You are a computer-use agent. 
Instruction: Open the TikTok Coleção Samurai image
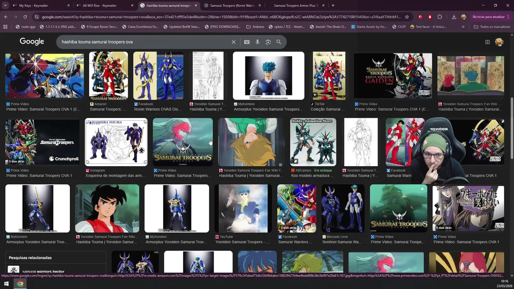pos(329,76)
